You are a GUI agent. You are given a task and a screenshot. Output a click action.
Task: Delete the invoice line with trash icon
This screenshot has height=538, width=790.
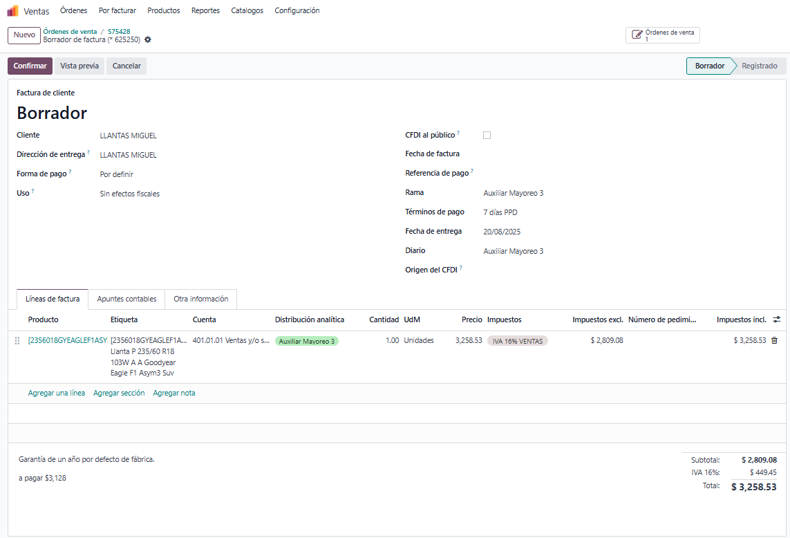click(774, 340)
